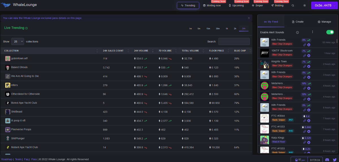339x162 pixels.
Task: Open the Team footer link
Action: [18, 159]
